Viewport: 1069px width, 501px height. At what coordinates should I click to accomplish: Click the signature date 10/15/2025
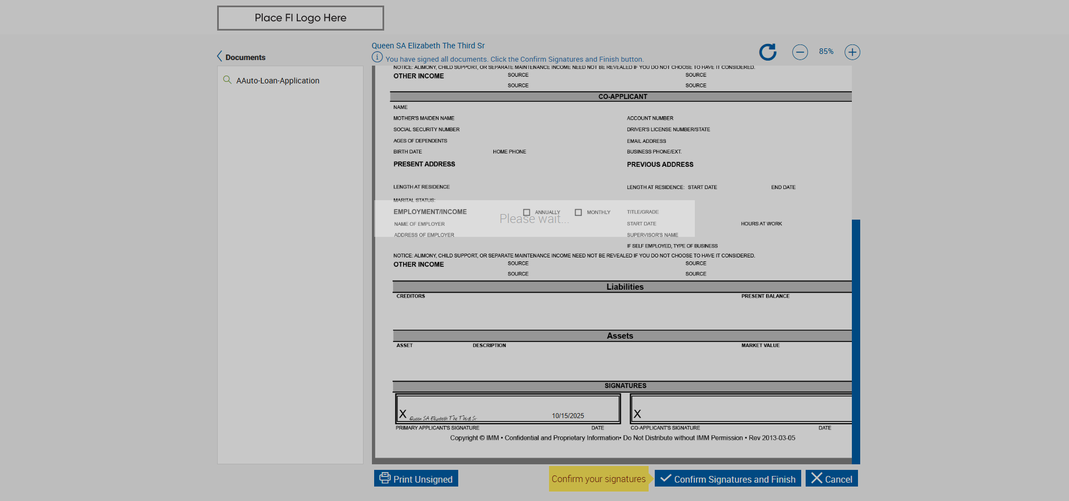568,416
